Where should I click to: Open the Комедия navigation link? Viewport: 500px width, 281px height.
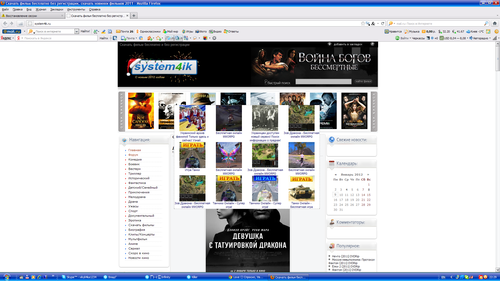[135, 159]
